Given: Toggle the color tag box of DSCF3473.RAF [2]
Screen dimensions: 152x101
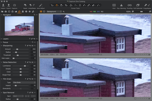Looking at the screenshot, I should pyautogui.click(x=135, y=98).
